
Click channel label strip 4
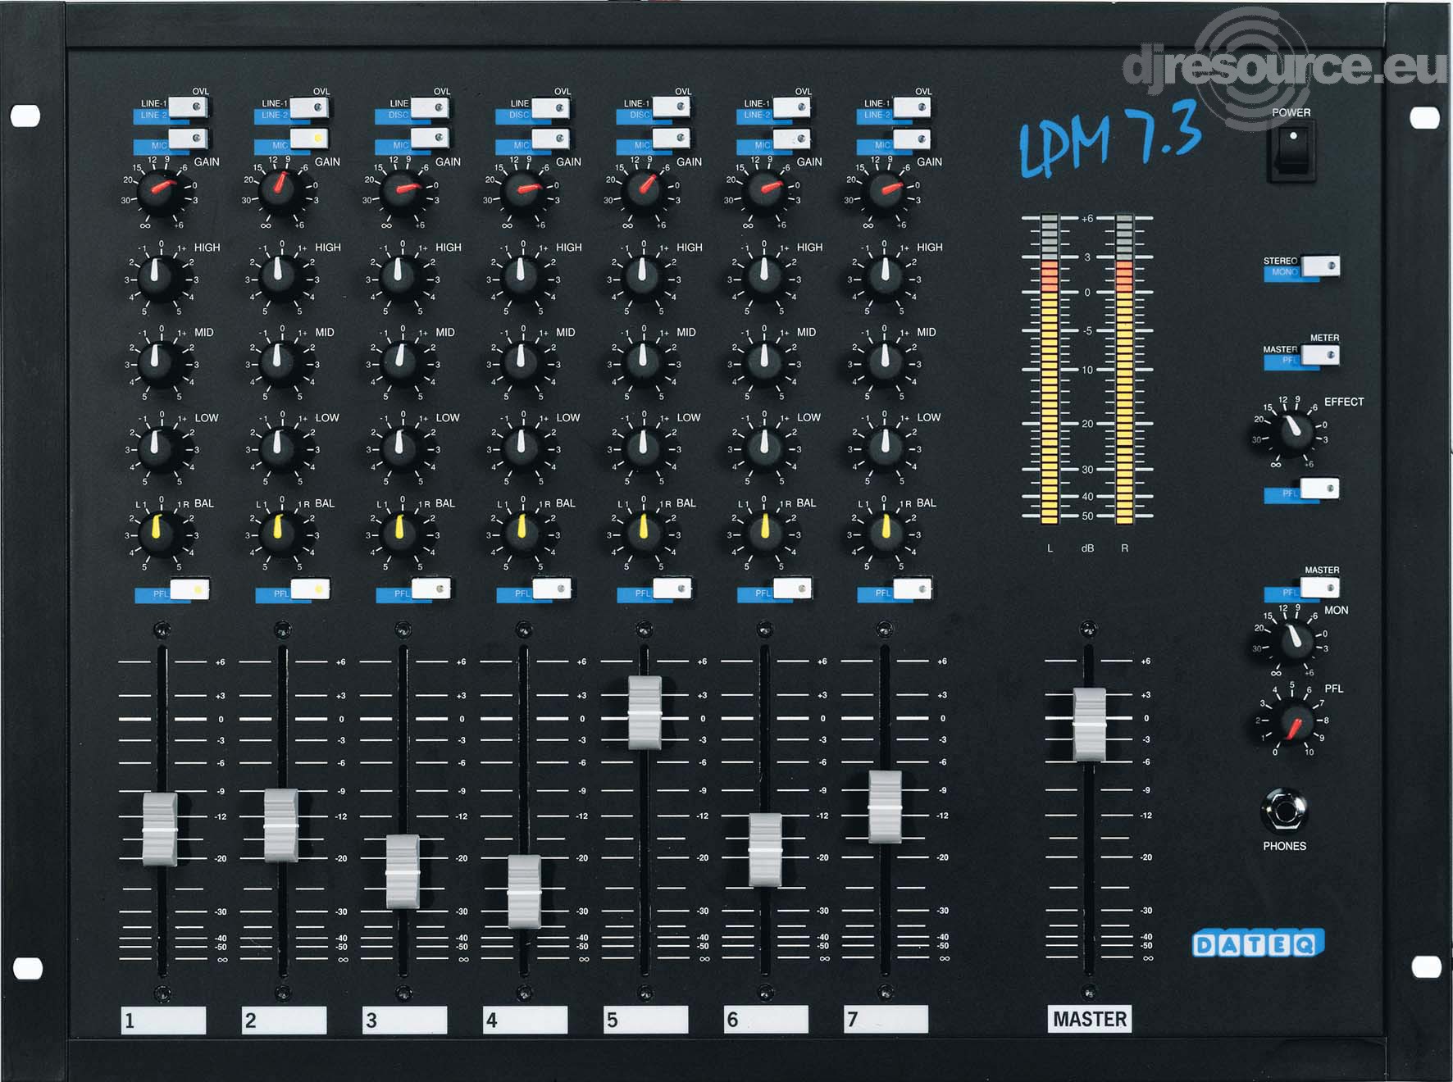pyautogui.click(x=525, y=1020)
